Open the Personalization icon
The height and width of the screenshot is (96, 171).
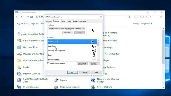coord(19,87)
